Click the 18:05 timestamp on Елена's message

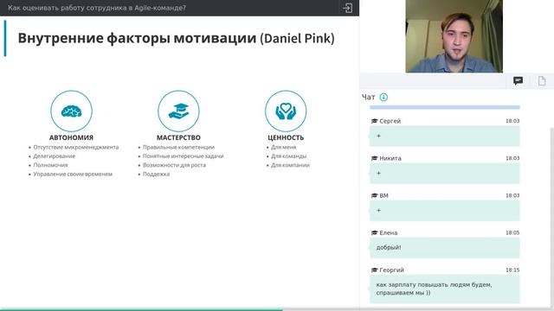(512, 232)
